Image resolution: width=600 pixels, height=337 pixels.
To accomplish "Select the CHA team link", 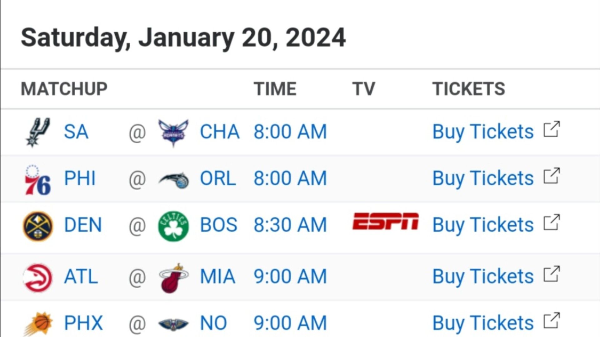I will (x=220, y=131).
